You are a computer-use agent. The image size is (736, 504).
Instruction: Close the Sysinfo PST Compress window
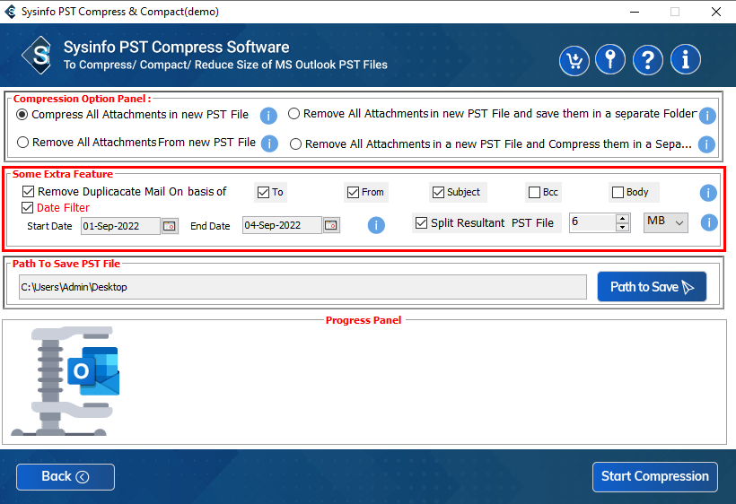tap(716, 12)
